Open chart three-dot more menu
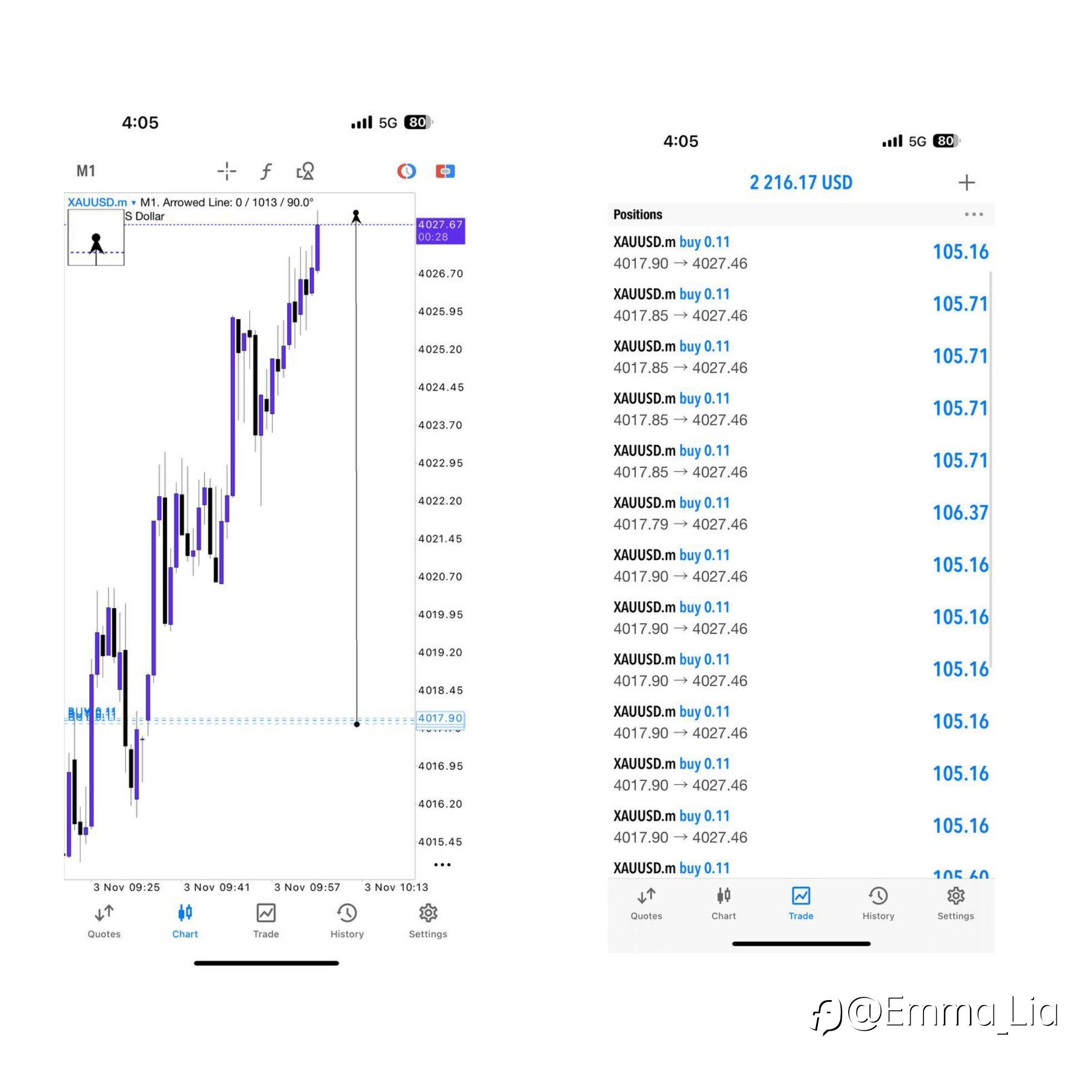Screen dimensions: 1068x1068 coord(442,864)
